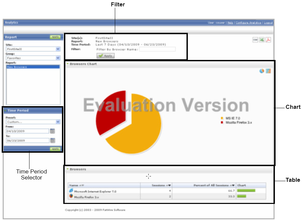Viewport: 302px width, 221px height.
Task: Collapse the Browsers table section
Action: (68, 169)
